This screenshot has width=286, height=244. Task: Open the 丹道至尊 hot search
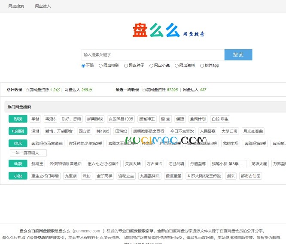pos(198,163)
